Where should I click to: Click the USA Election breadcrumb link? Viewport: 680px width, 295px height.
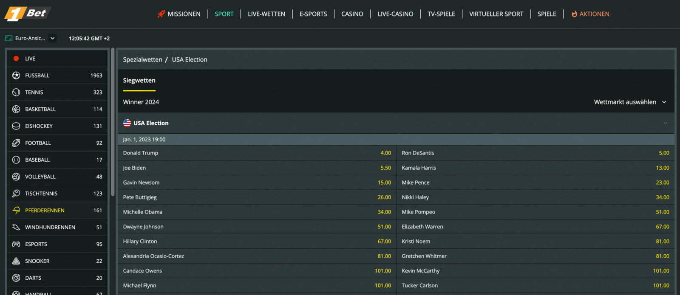point(190,59)
